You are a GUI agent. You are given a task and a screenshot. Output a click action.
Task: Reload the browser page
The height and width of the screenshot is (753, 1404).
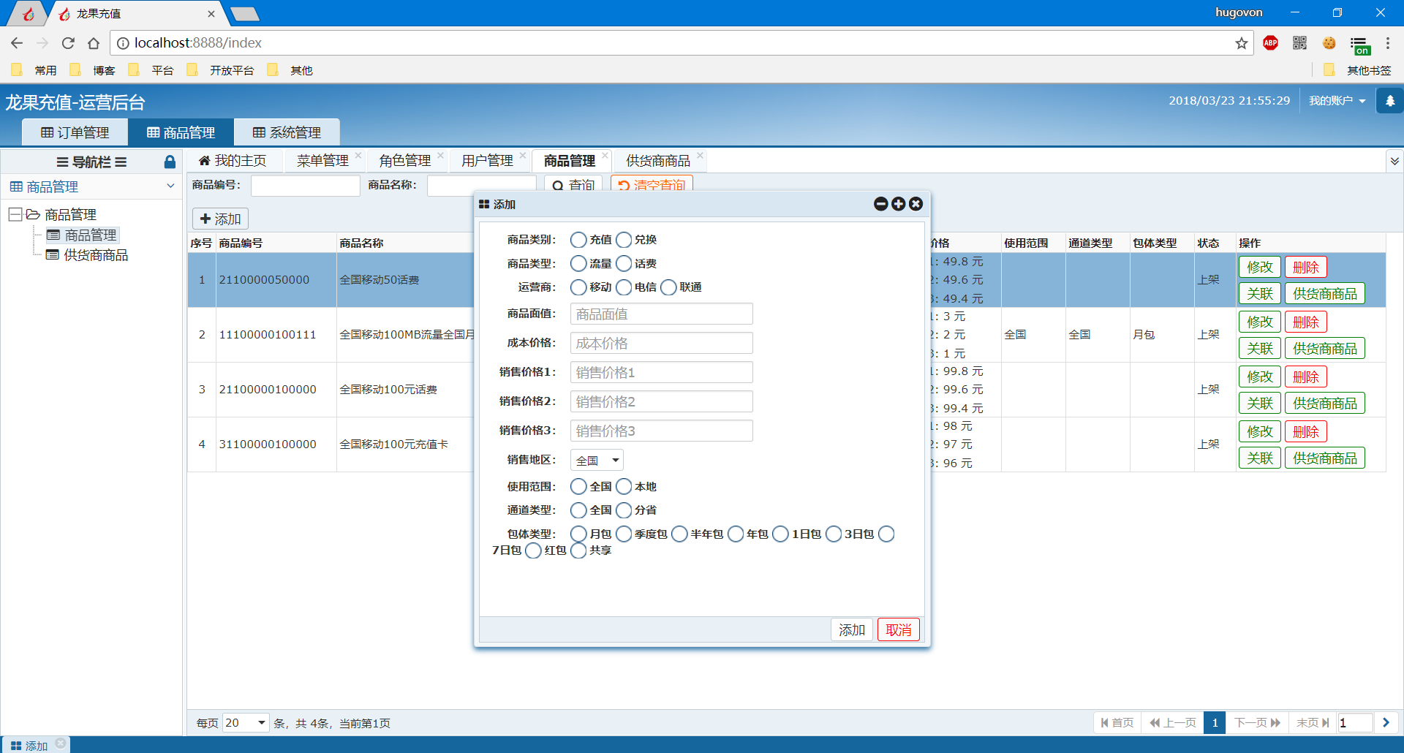(x=68, y=43)
